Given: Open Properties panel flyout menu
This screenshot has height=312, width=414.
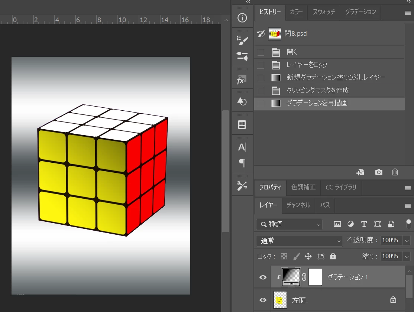Looking at the screenshot, I should 408,188.
